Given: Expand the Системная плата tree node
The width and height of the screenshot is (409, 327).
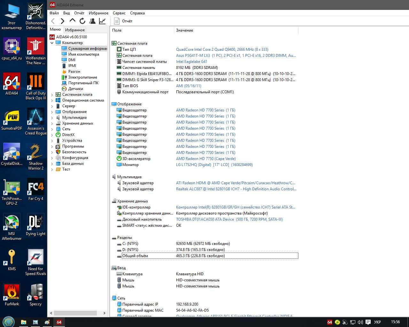Looking at the screenshot, I should (52, 95).
